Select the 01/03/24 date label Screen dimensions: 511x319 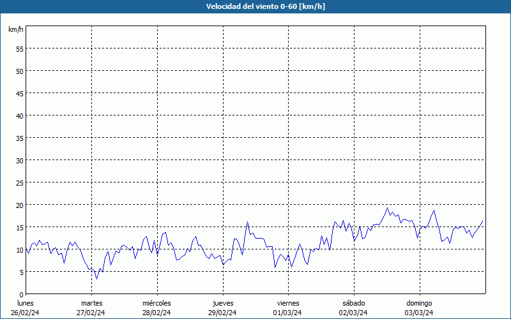tap(288, 313)
